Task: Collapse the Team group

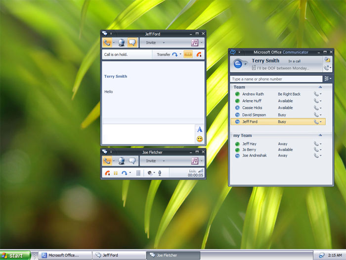Action: pyautogui.click(x=320, y=87)
